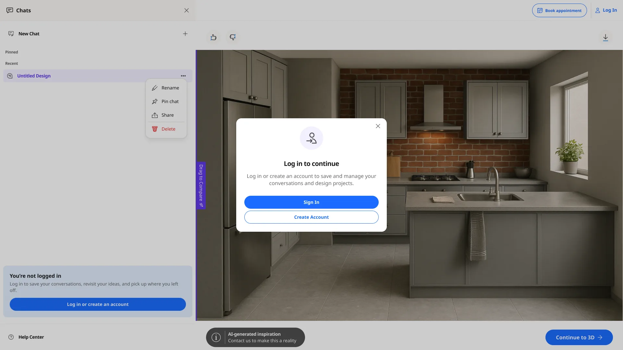Click the chat icon next to Untitled Design
Screen dimensions: 623x350
point(10,76)
